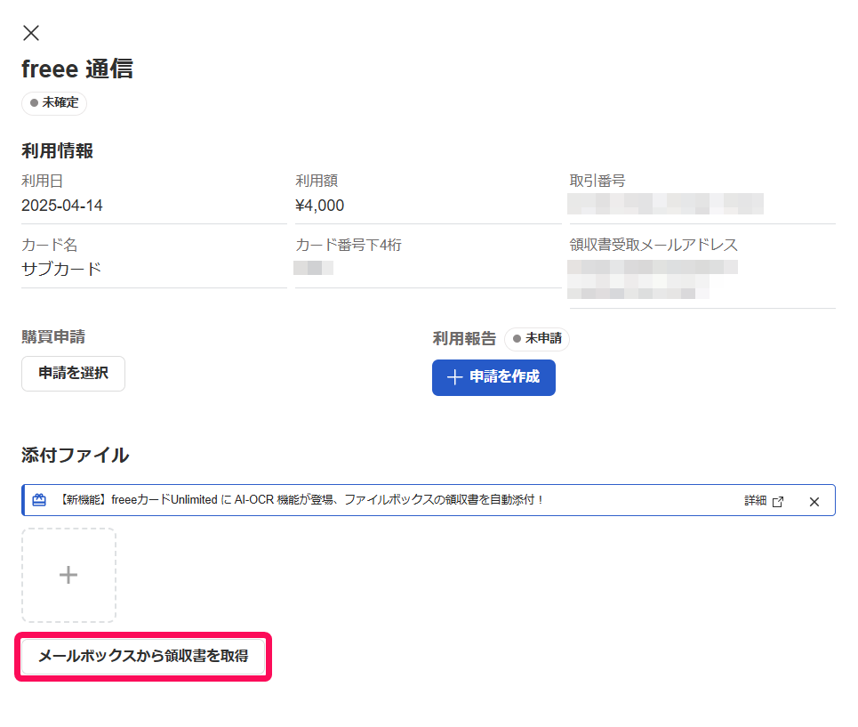
Task: Click the 領収書受取メールアドレス label
Action: click(x=654, y=245)
